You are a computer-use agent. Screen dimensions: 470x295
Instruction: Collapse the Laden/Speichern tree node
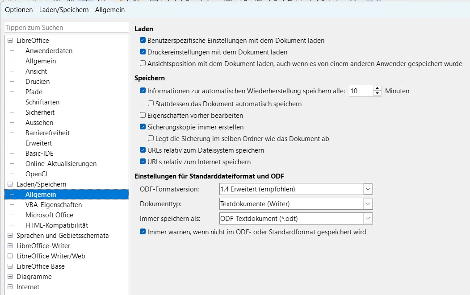coord(10,184)
